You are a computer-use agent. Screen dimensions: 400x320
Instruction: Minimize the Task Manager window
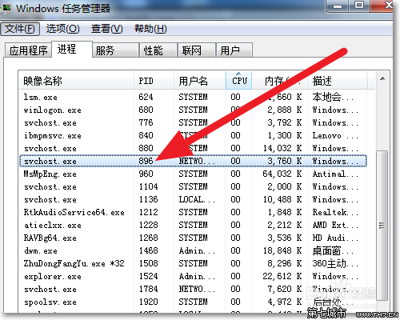(338, 6)
